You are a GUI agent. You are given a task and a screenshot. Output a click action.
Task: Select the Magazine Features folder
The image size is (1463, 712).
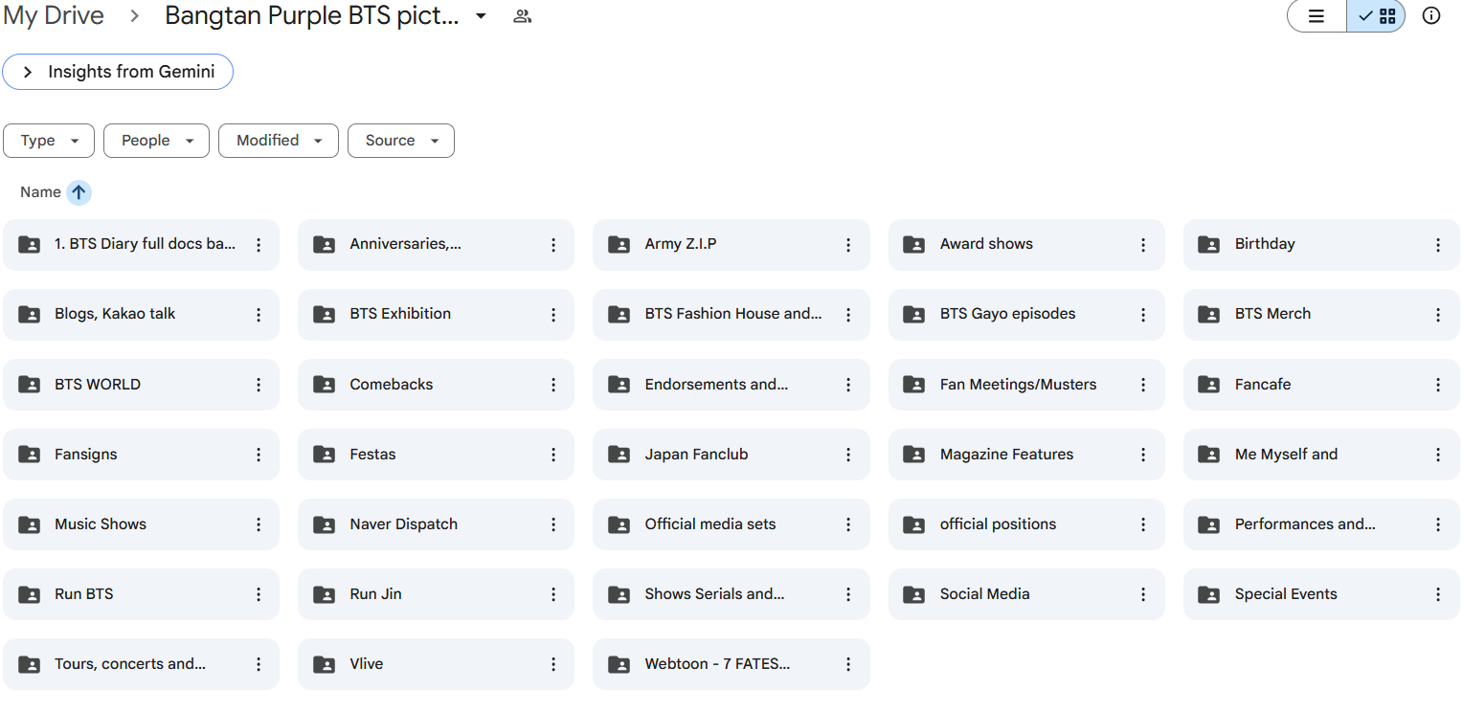(1006, 455)
